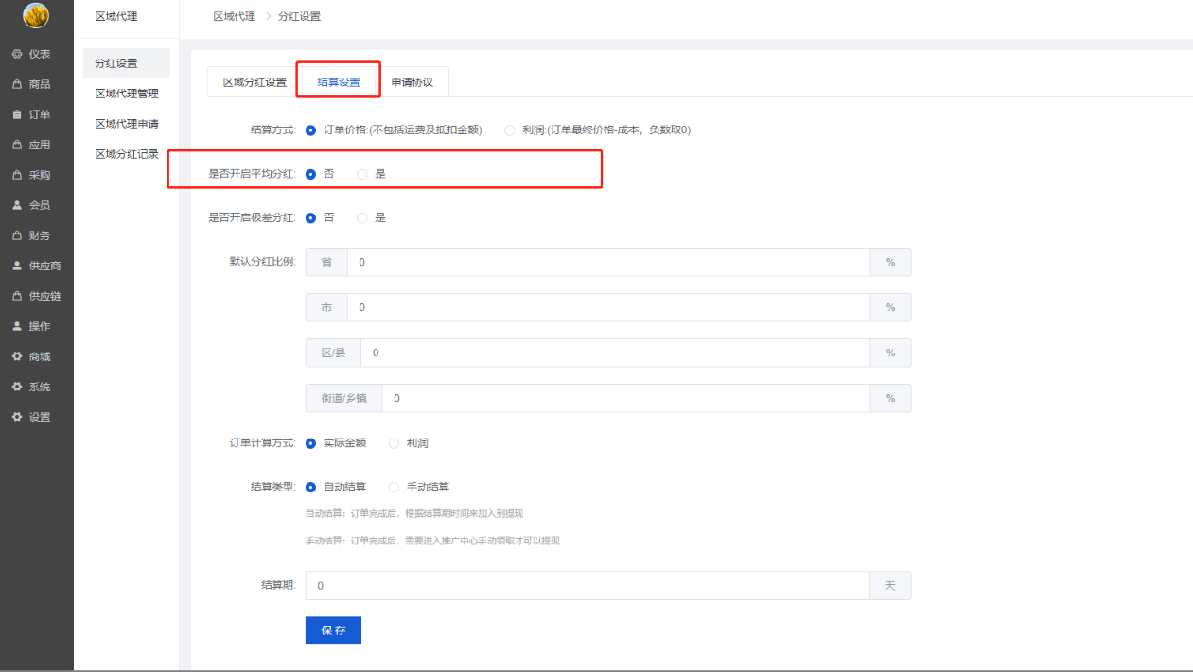
Task: Click the 保存 button
Action: pos(333,630)
